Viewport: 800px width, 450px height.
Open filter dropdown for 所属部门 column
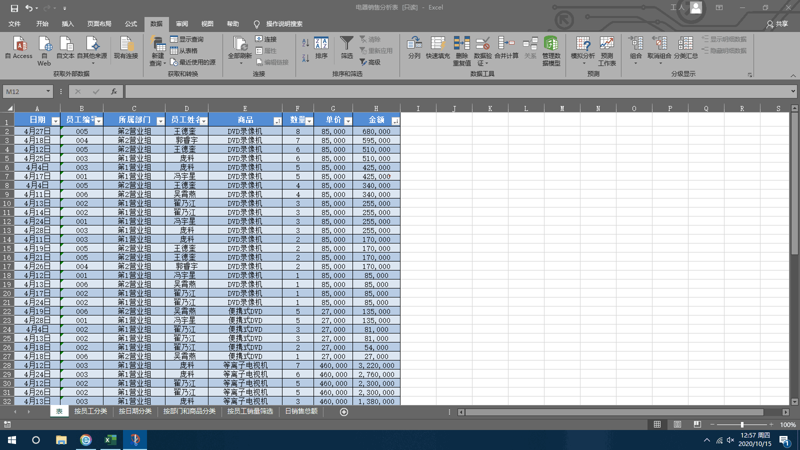(x=160, y=121)
